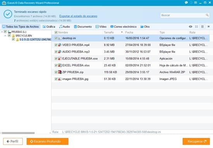
Task: Click the 8.92 MB size cell
Action: point(109,45)
